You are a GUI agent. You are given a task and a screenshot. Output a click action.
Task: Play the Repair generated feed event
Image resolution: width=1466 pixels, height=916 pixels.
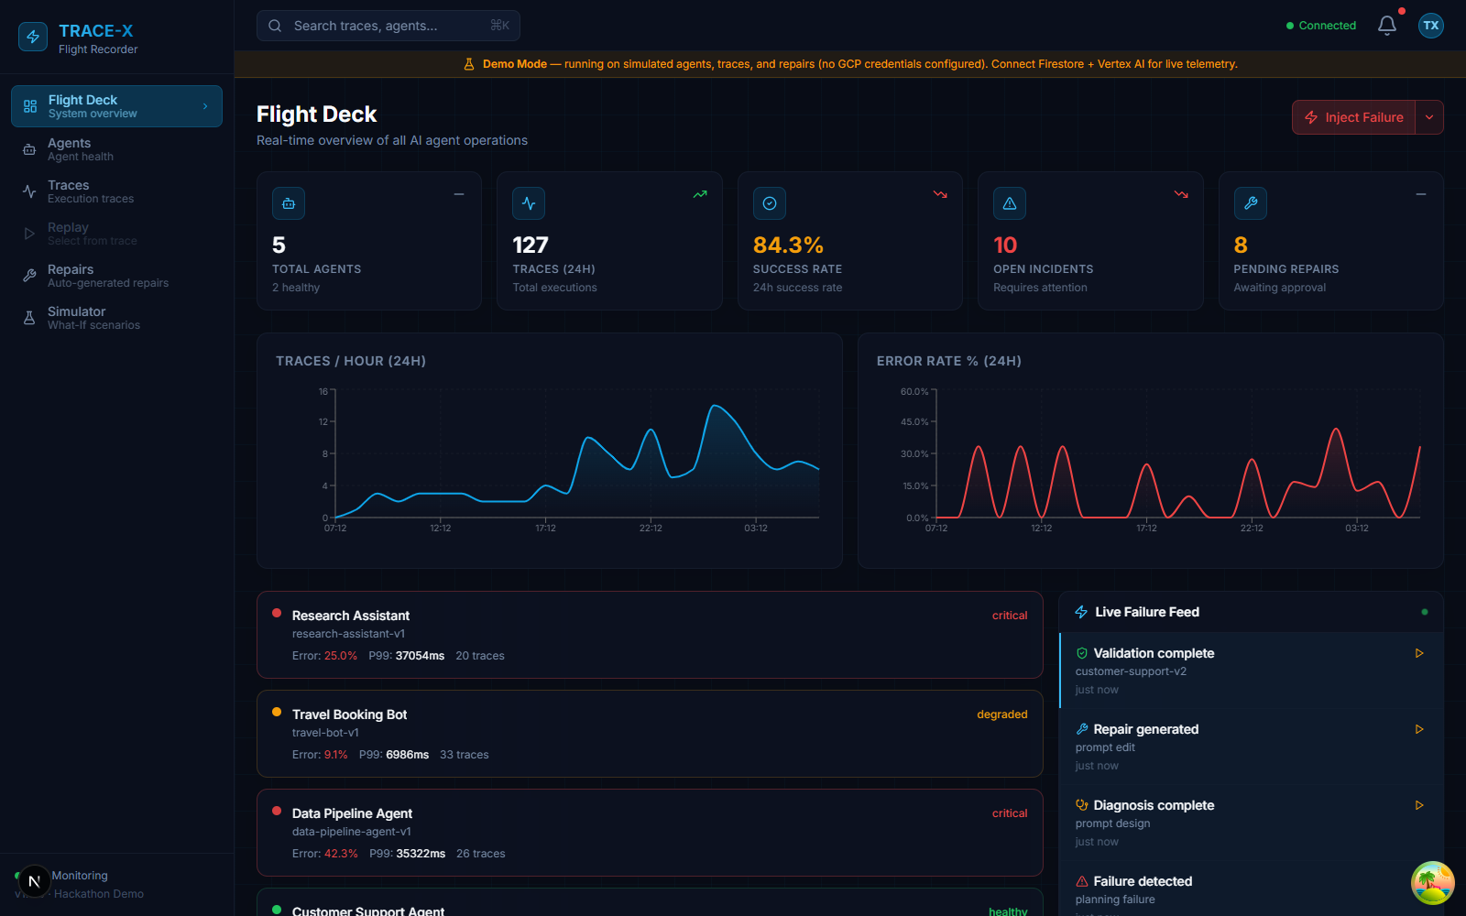[x=1419, y=729]
